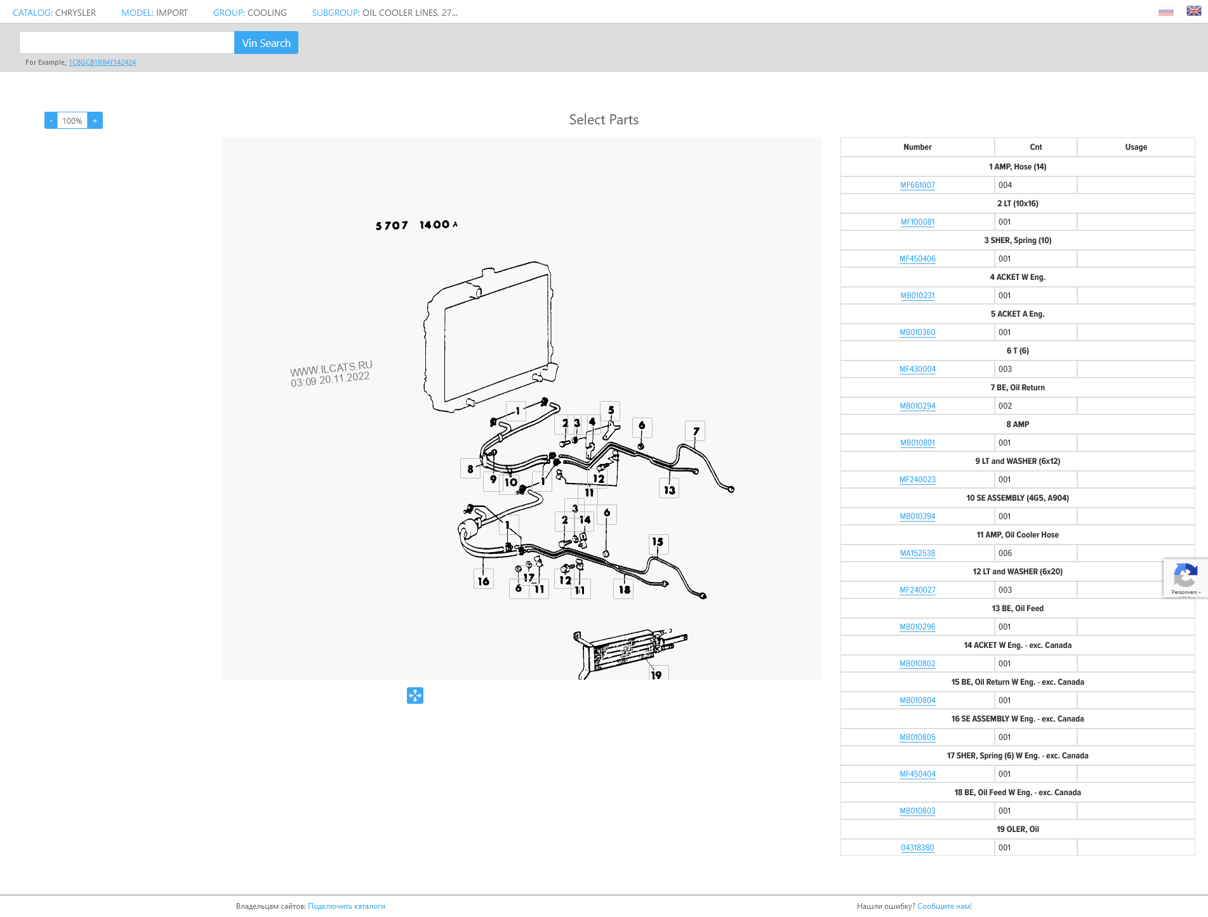Select callout number 13 on the diagram
This screenshot has width=1208, height=917.
pos(669,489)
